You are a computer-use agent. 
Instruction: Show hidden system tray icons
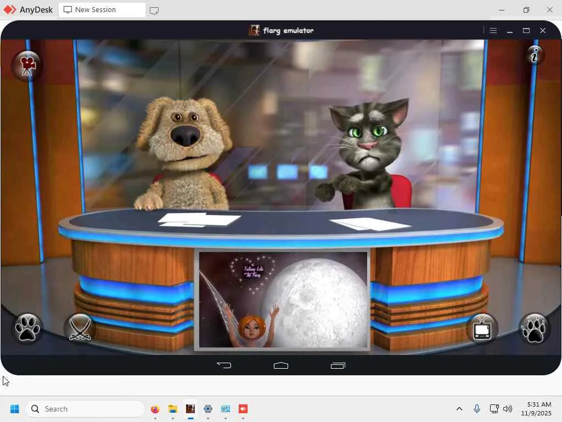point(459,409)
